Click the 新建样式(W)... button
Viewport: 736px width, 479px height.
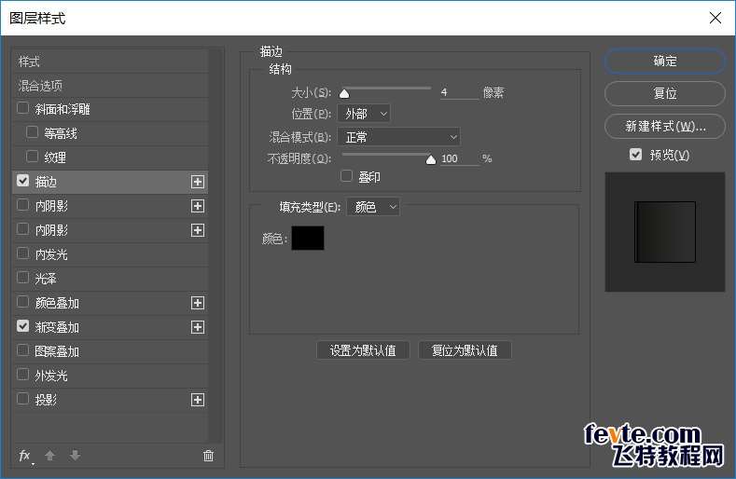(x=665, y=126)
